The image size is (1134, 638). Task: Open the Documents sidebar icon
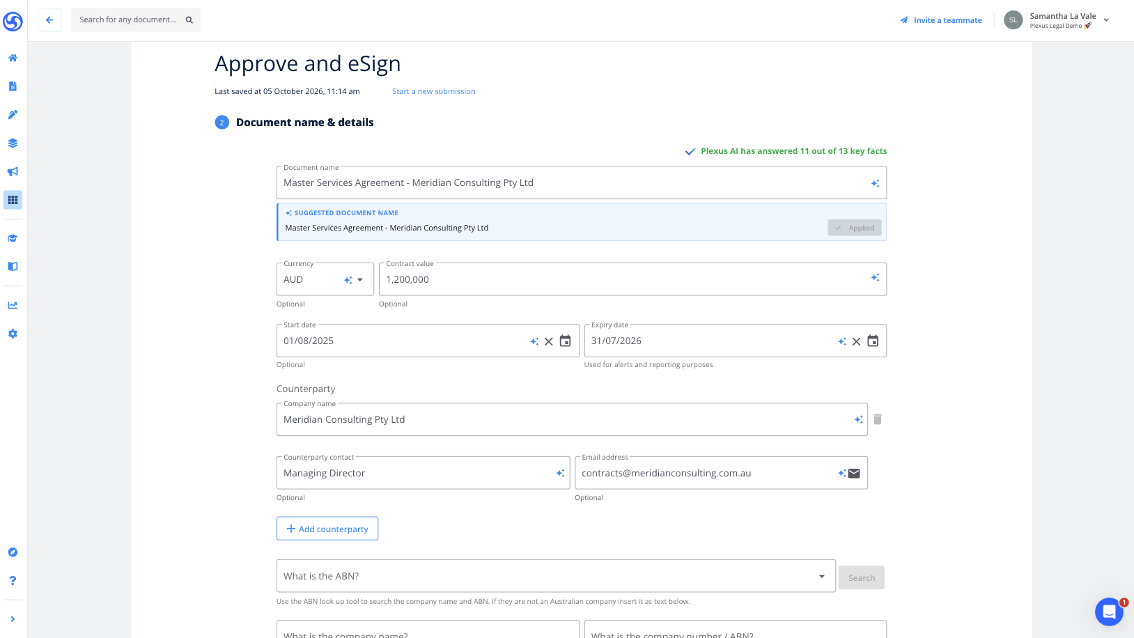click(13, 86)
